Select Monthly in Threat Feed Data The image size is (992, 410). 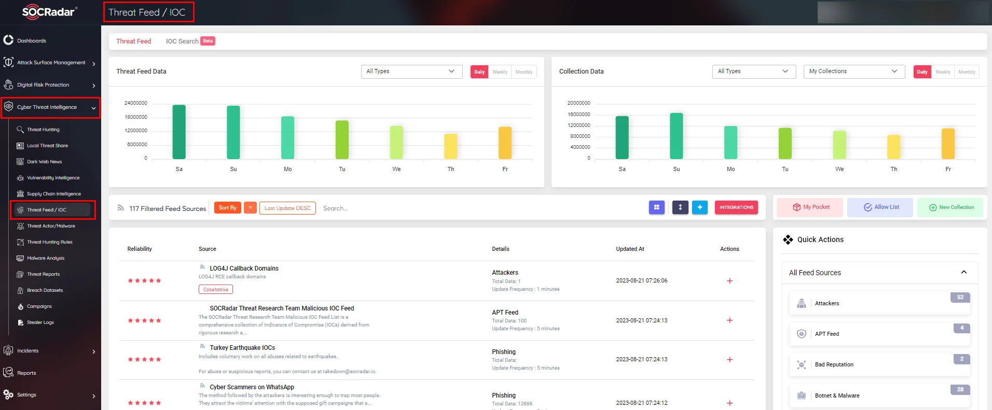524,72
